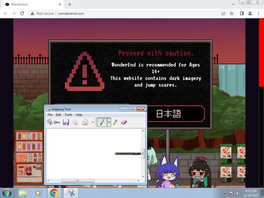Minimize the Snipping Tool window
Viewport: 264px width, 198px height.
click(124, 109)
